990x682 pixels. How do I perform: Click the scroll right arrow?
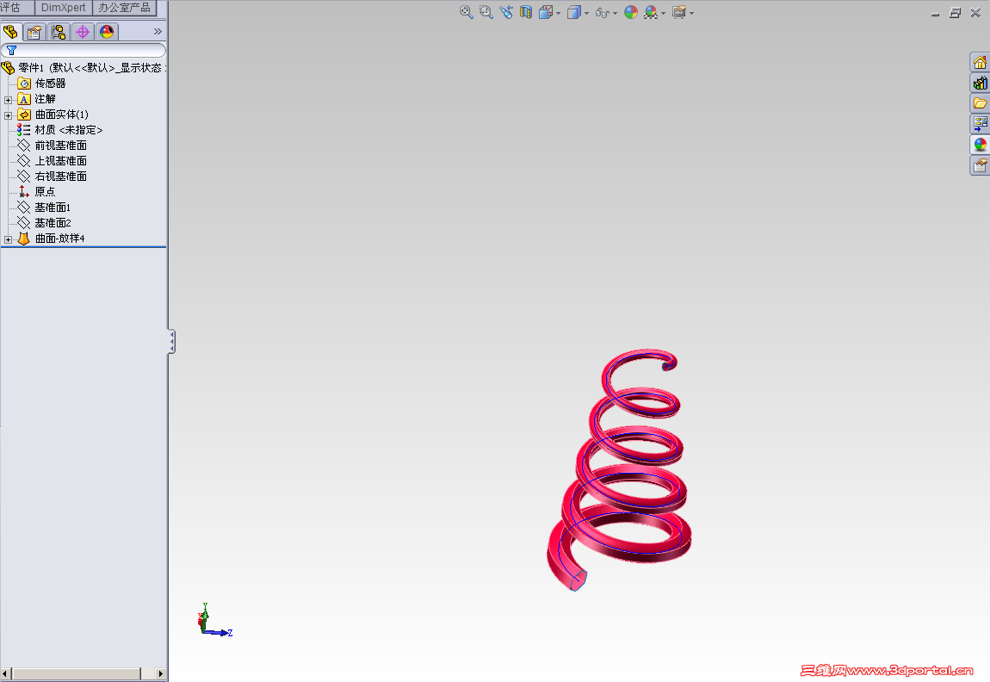click(160, 673)
